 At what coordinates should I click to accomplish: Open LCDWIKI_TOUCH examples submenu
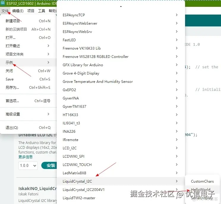click(x=121, y=165)
